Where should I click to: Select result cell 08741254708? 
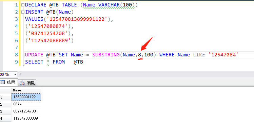(26, 111)
